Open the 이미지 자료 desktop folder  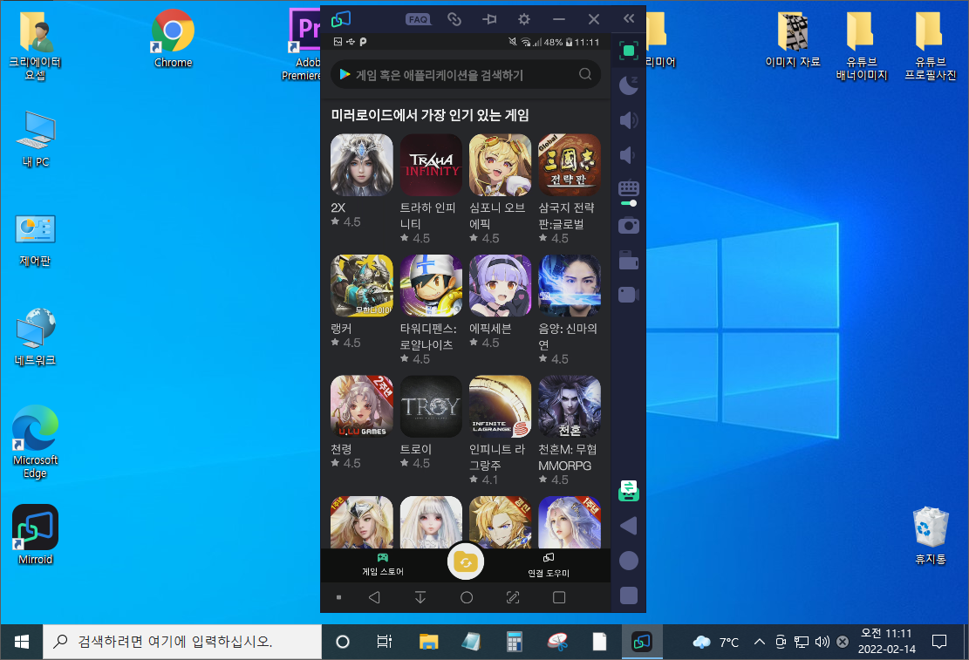click(x=792, y=39)
